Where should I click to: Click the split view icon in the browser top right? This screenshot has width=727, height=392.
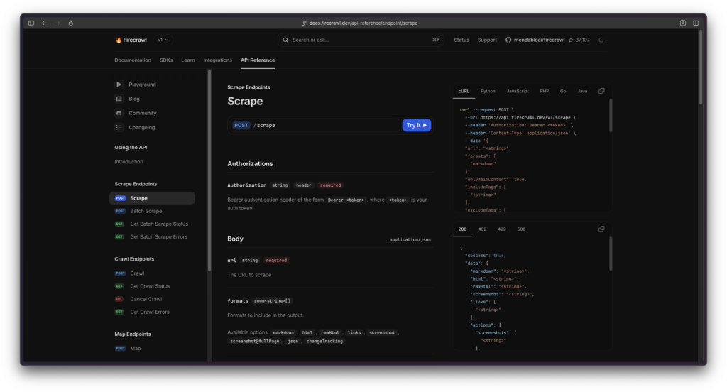coord(696,23)
